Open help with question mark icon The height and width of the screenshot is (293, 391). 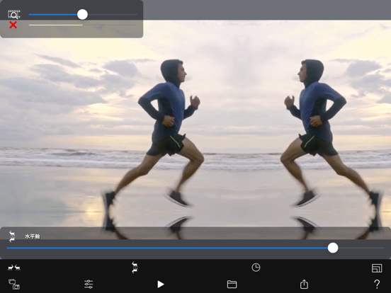pyautogui.click(x=377, y=285)
